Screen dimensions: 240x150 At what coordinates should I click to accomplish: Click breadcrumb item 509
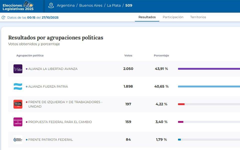pos(129,5)
